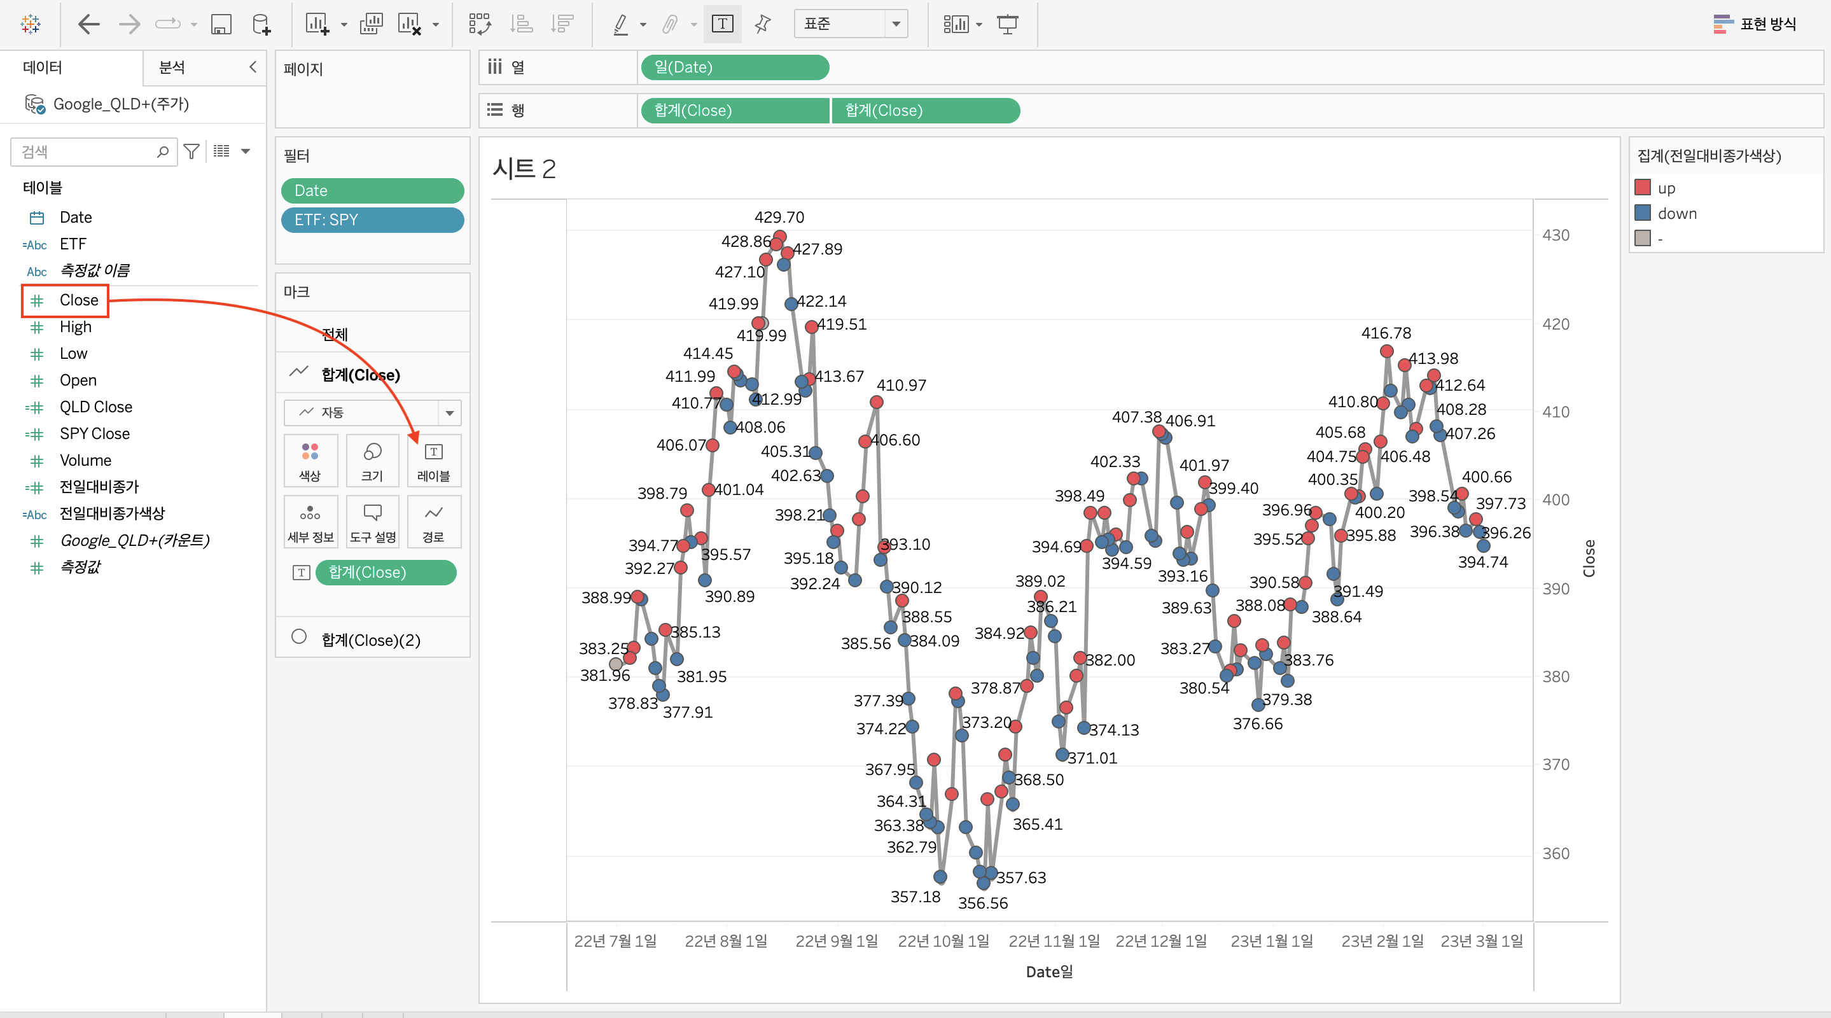Image resolution: width=1831 pixels, height=1018 pixels.
Task: Open the 합계(Close)(2) marks section
Action: (372, 639)
